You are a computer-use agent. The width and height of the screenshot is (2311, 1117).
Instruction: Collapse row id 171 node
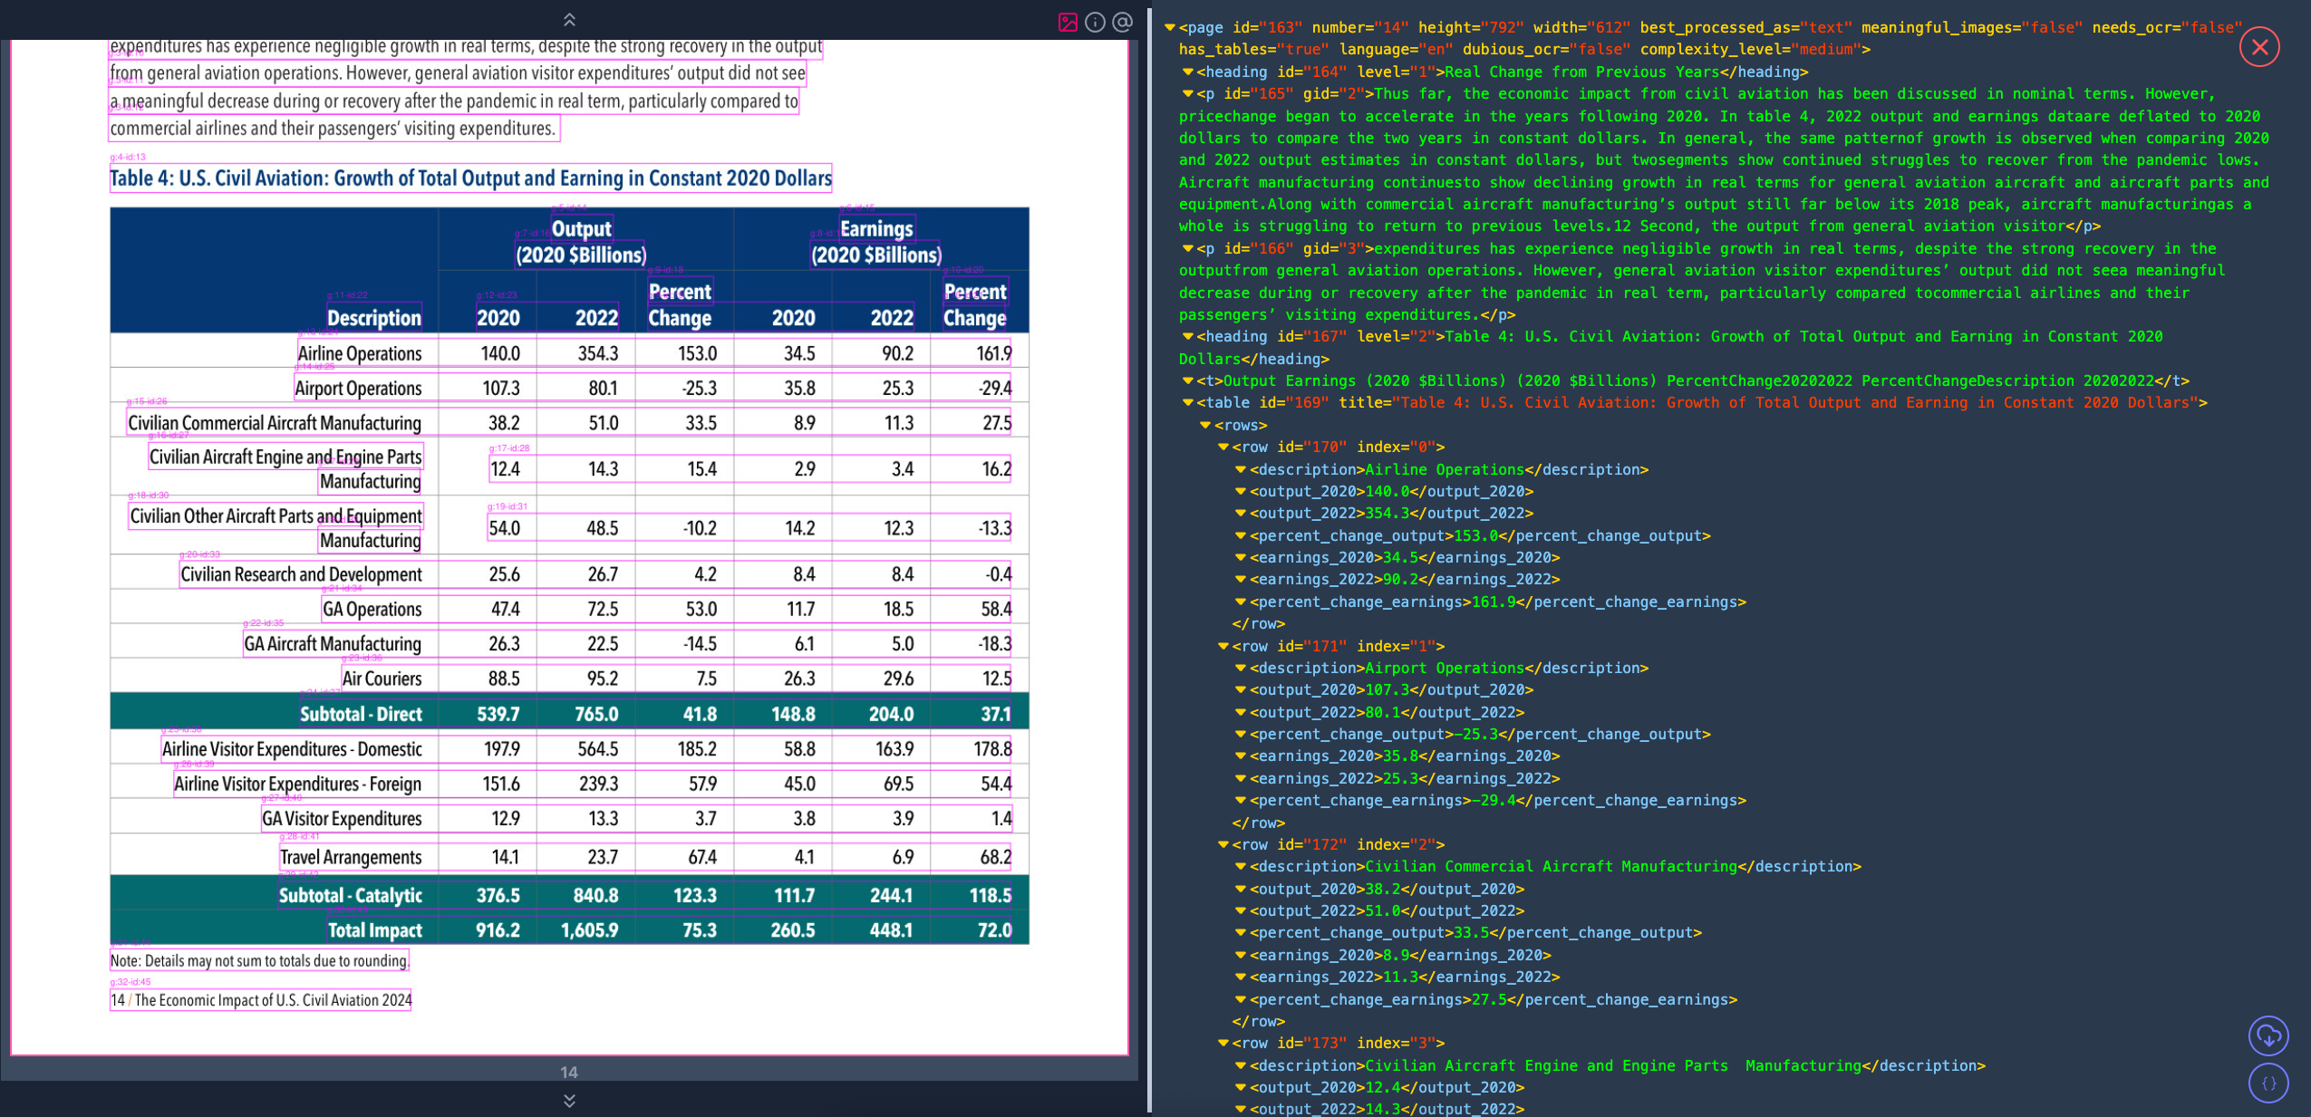tap(1223, 647)
